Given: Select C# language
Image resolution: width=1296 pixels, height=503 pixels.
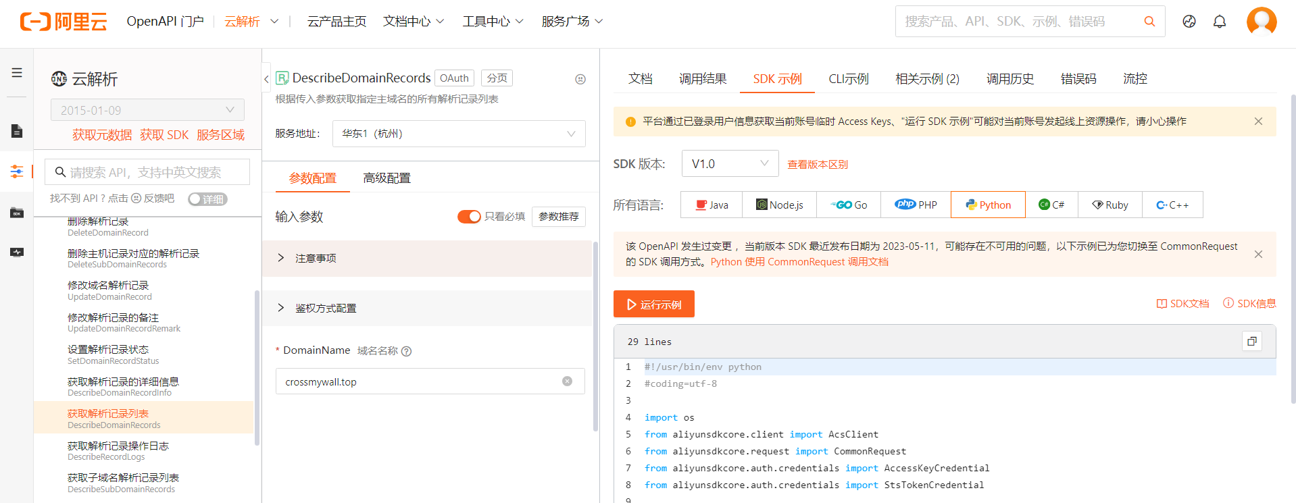Looking at the screenshot, I should coord(1051,205).
